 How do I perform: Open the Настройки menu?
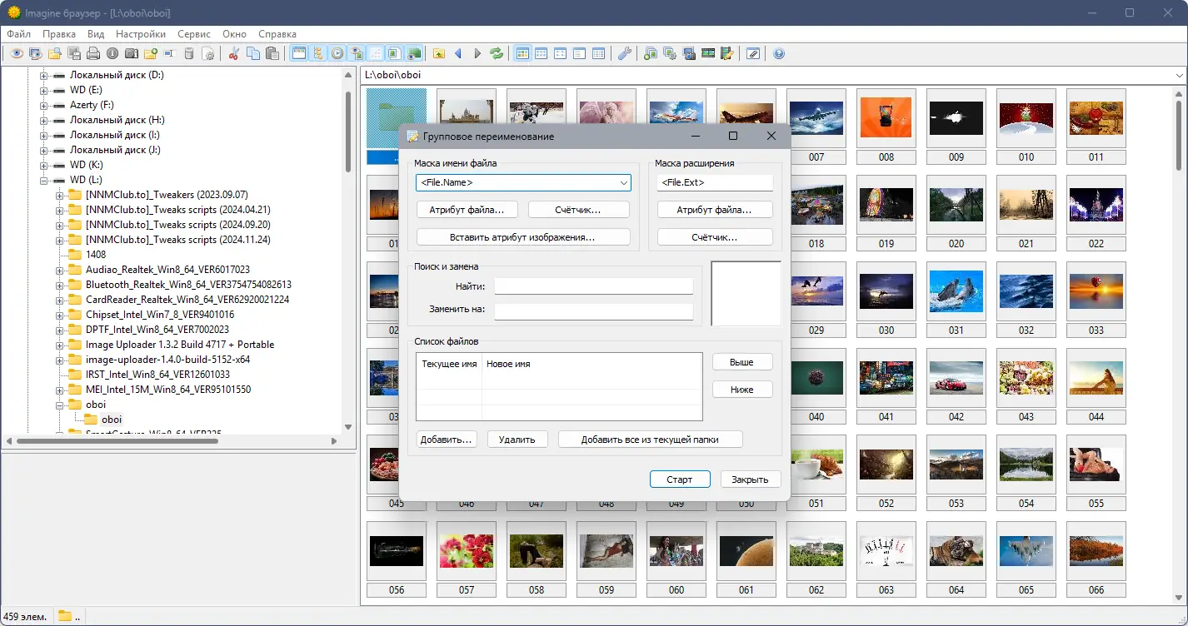tap(140, 34)
